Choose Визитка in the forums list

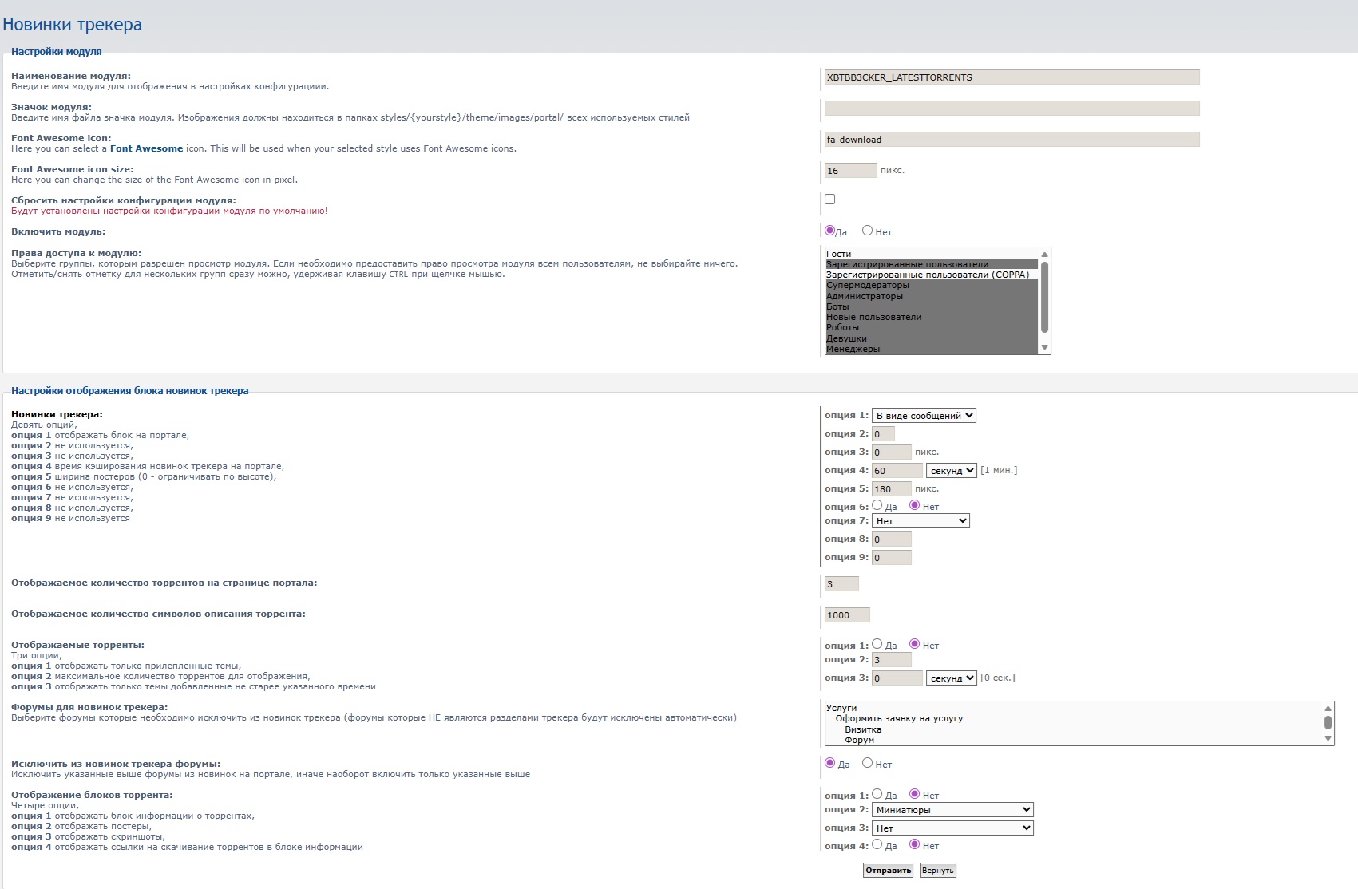[863, 729]
